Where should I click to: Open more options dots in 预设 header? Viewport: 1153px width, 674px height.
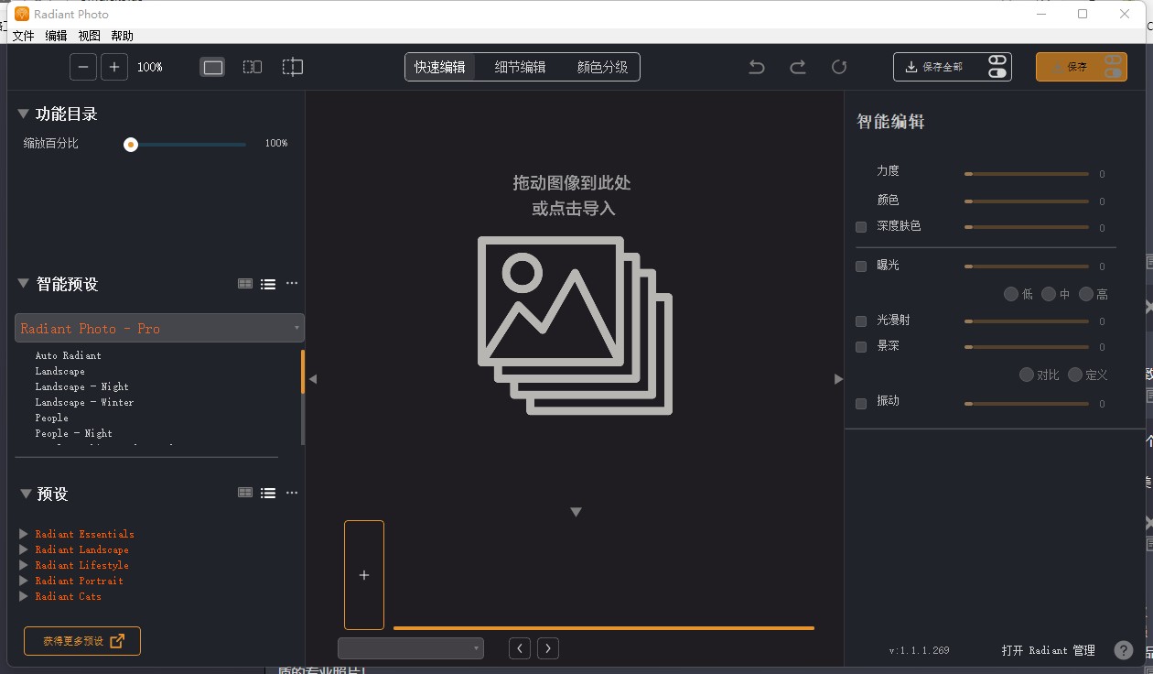[x=292, y=492]
